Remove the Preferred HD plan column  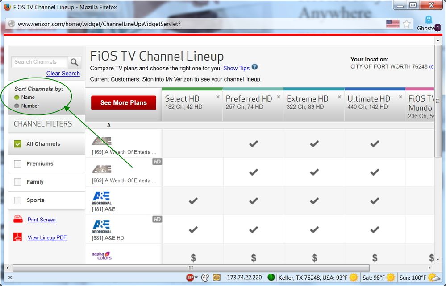coord(279,97)
